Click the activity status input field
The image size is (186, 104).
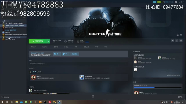tap(78, 64)
